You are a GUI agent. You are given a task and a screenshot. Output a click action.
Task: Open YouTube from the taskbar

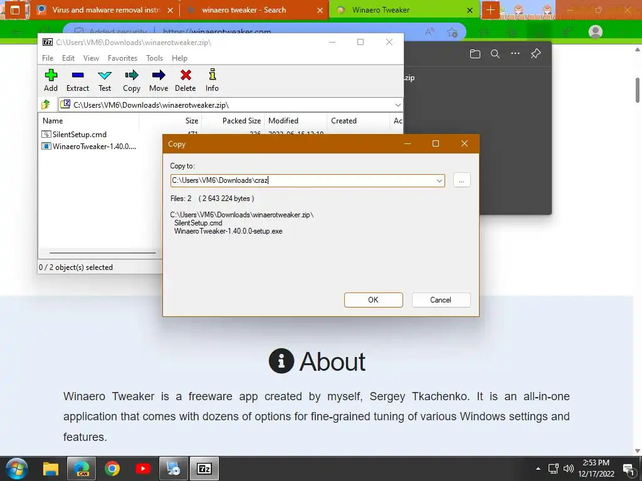pyautogui.click(x=142, y=468)
